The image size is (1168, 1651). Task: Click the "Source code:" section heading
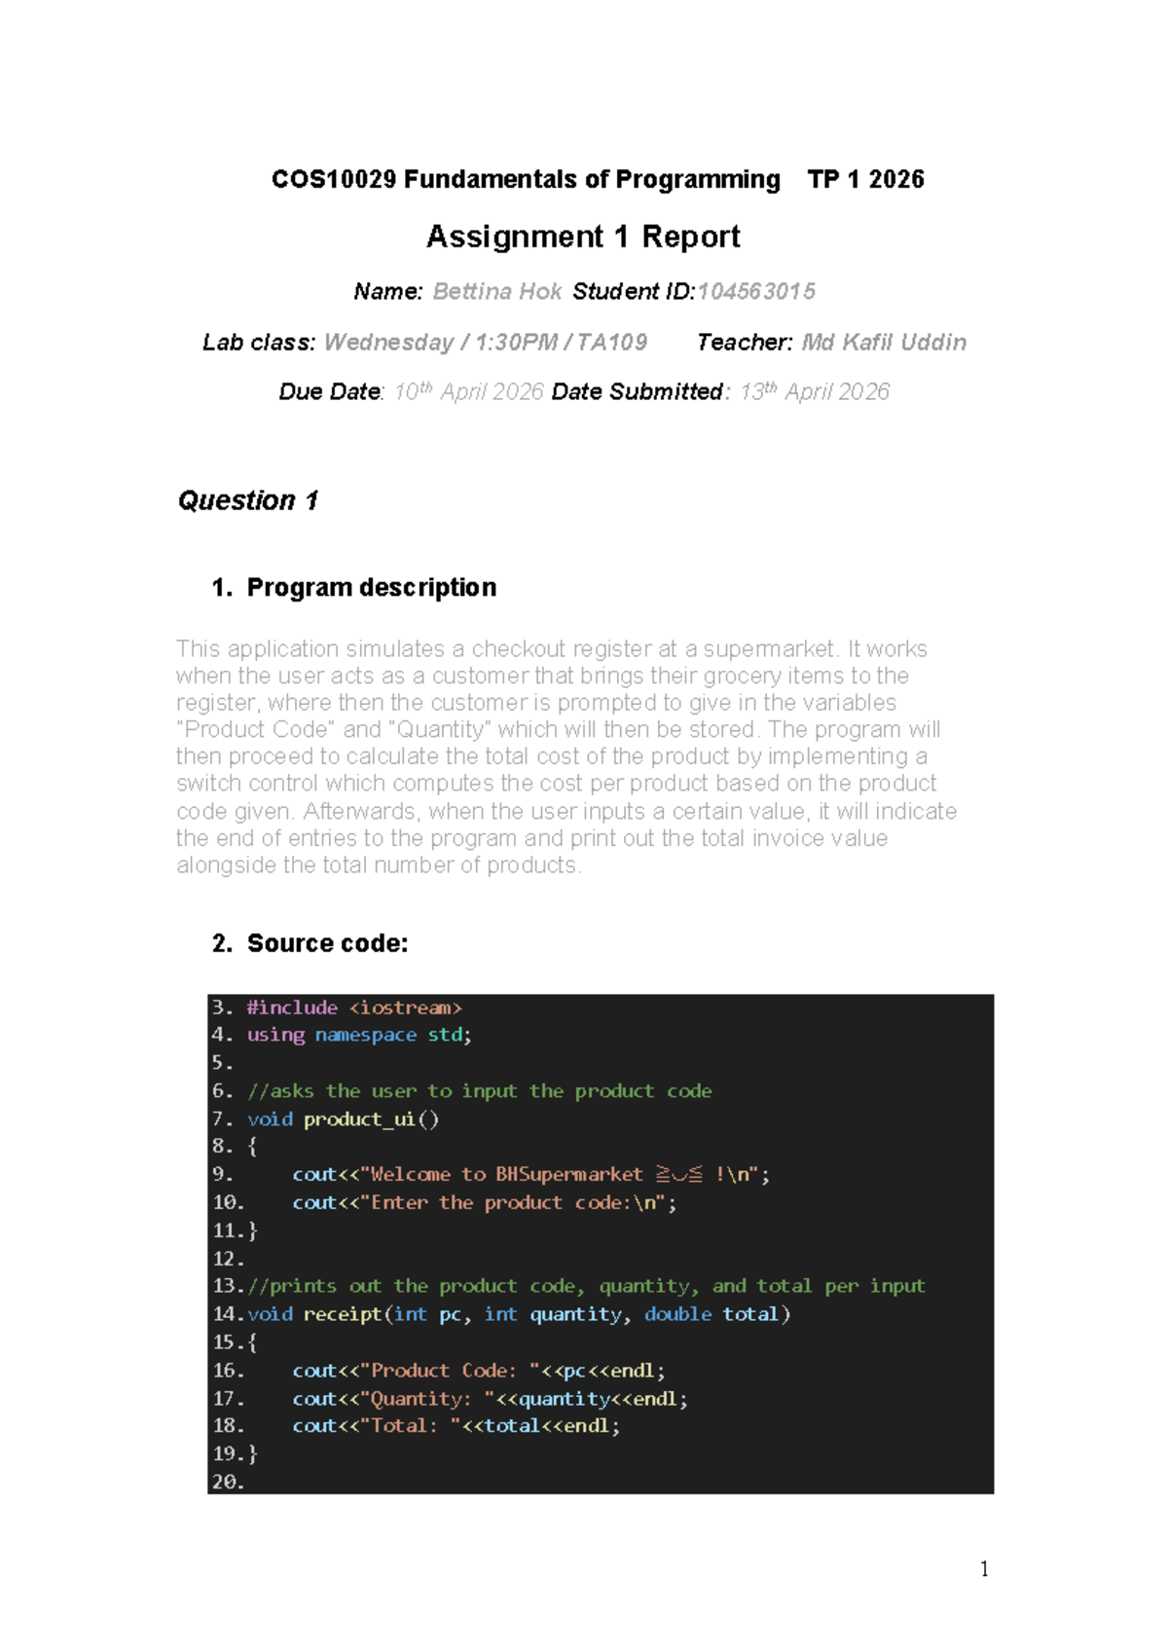point(327,942)
